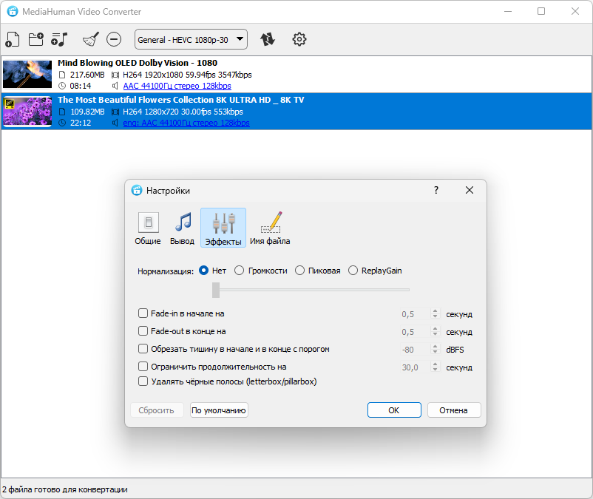Screen dimensions: 593x499
Task: Click the dBFS threshold spinner arrows
Action: point(436,349)
